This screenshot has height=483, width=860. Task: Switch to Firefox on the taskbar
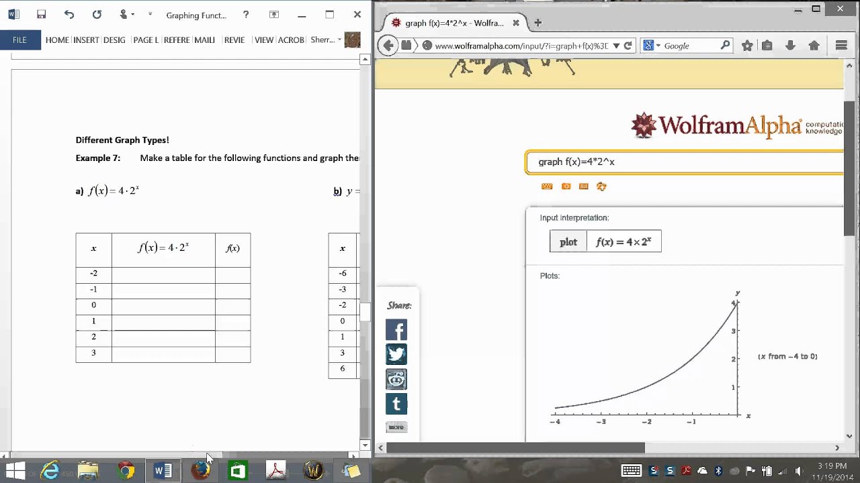coord(200,471)
